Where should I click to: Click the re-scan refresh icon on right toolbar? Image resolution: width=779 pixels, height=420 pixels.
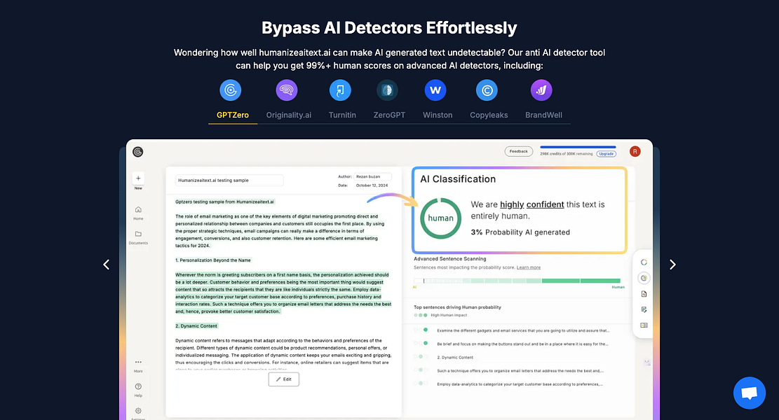[643, 261]
